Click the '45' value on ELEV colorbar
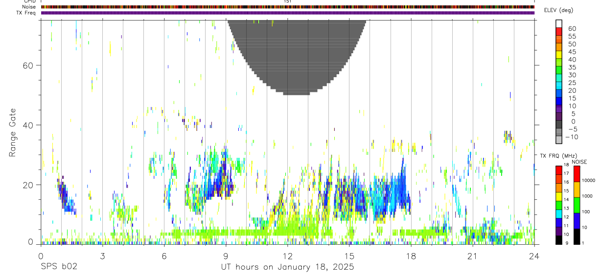Viewport: 601px width, 277px height. 572,52
